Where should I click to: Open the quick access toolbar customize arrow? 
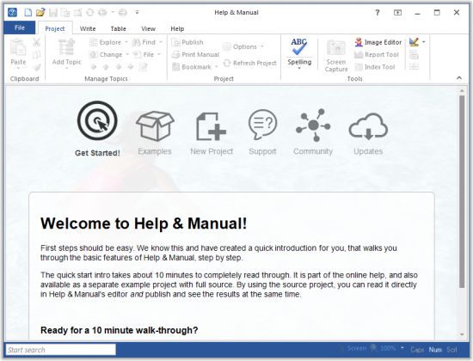pos(137,12)
